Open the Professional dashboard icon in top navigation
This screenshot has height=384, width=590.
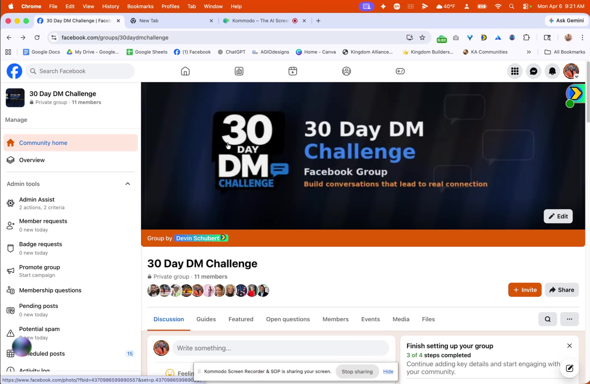tap(239, 71)
